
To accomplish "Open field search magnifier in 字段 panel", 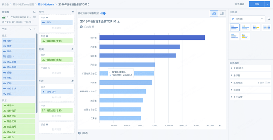I will pos(30,29).
